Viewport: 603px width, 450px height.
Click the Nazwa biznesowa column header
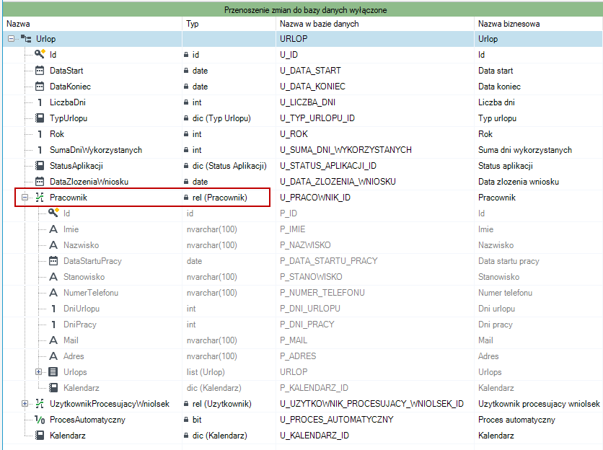(x=538, y=24)
